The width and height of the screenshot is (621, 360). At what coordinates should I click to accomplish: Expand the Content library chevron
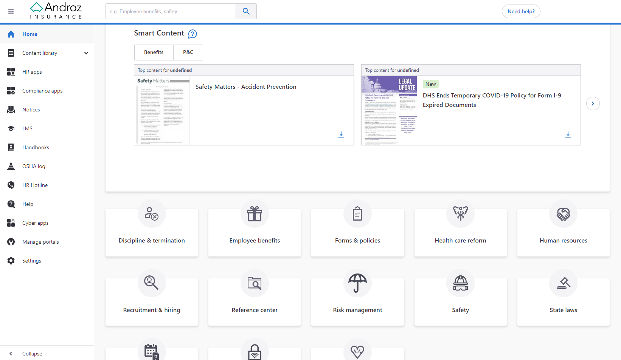(86, 53)
